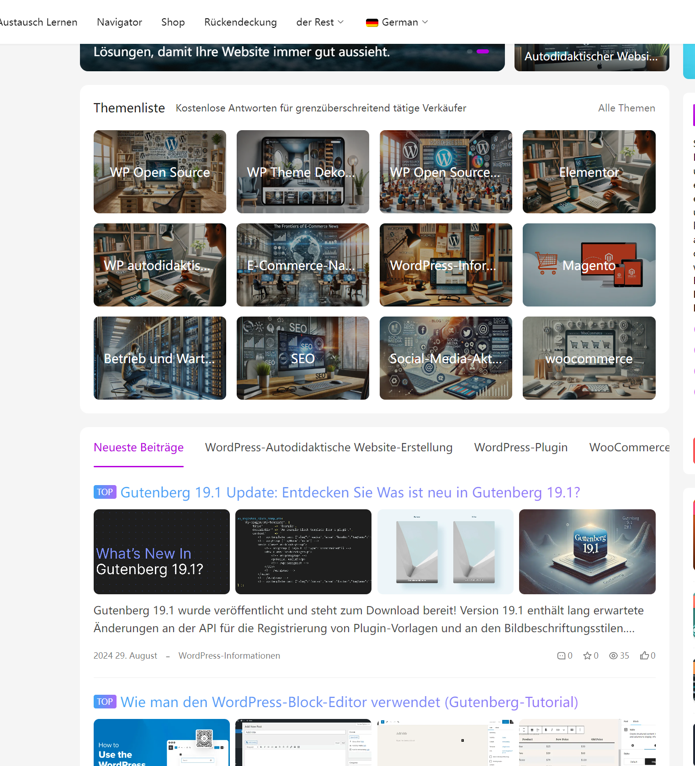Click TOP badge beside Block-Editor tutorial title
The image size is (695, 766).
pyautogui.click(x=105, y=702)
